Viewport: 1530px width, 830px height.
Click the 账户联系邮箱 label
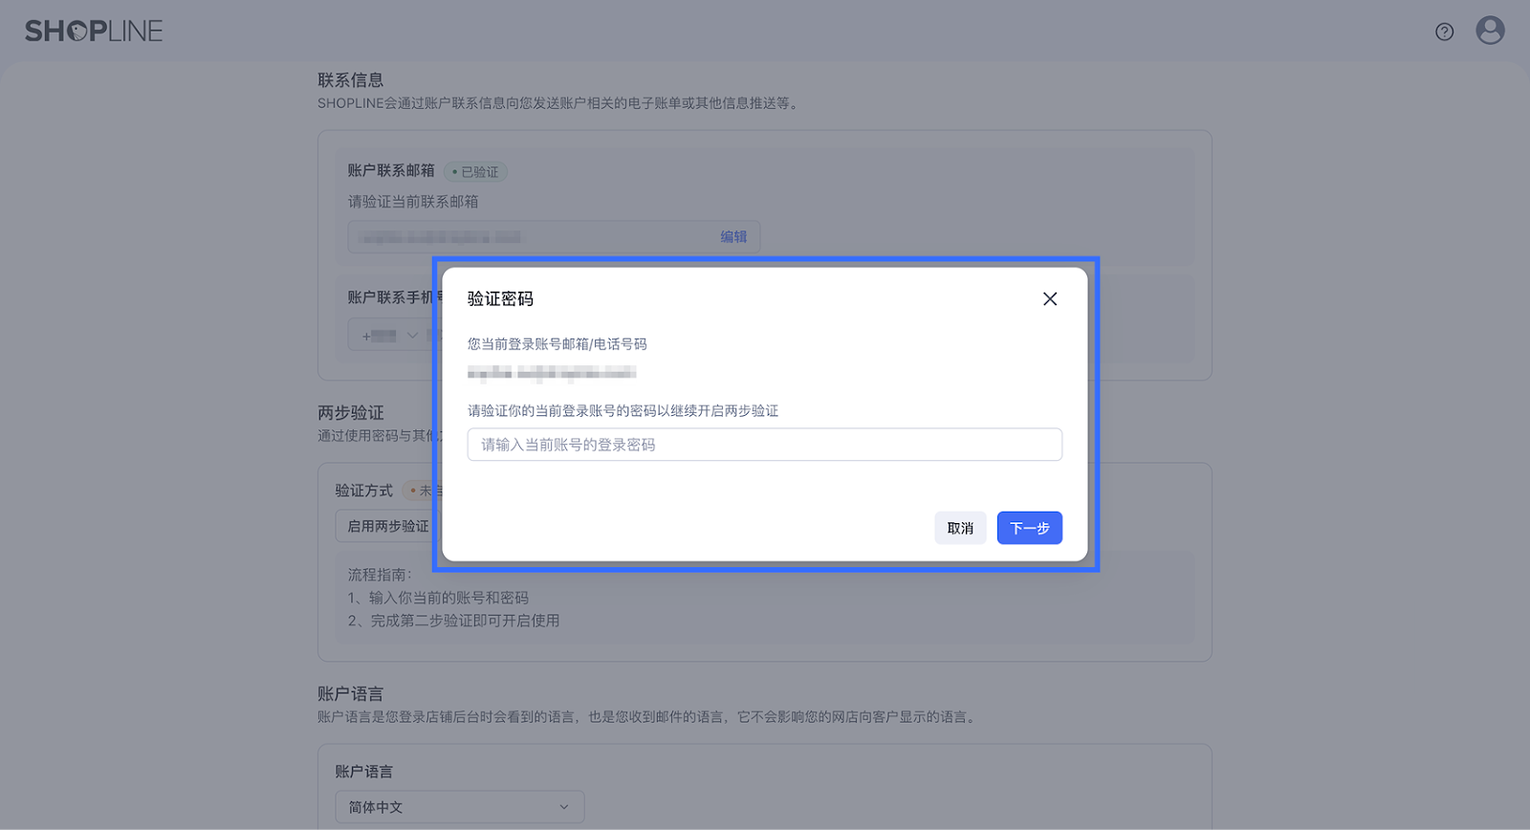[x=391, y=170]
